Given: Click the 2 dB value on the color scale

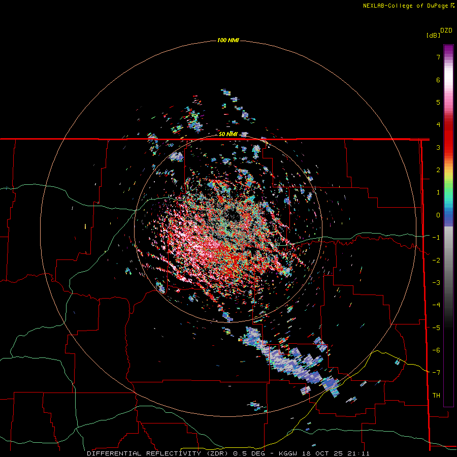Looking at the screenshot, I should tap(438, 170).
